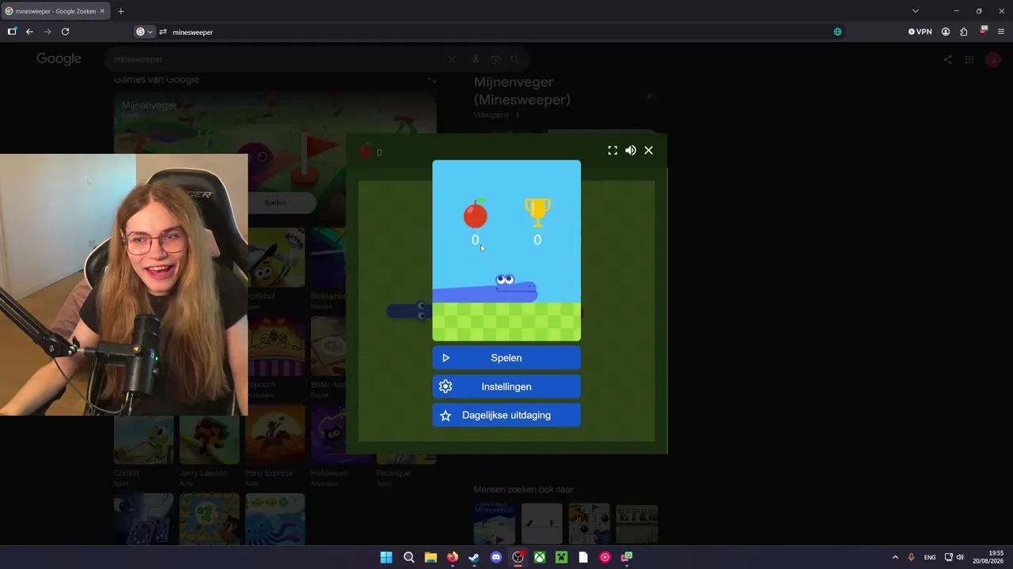Toggle the browser sidebar panel
1013x569 pixels.
click(12, 32)
